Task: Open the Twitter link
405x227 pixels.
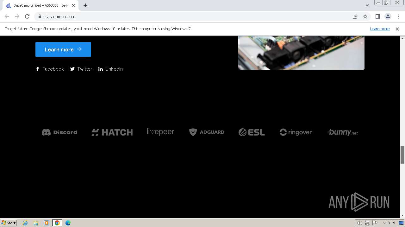Action: point(81,69)
